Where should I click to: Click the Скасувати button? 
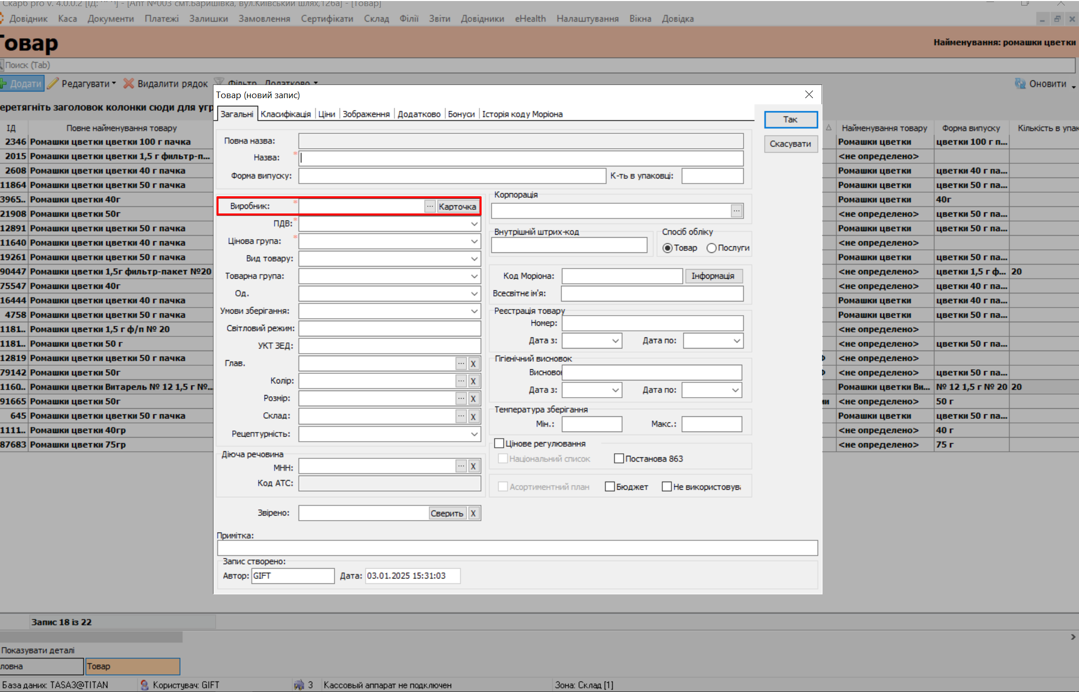point(790,144)
